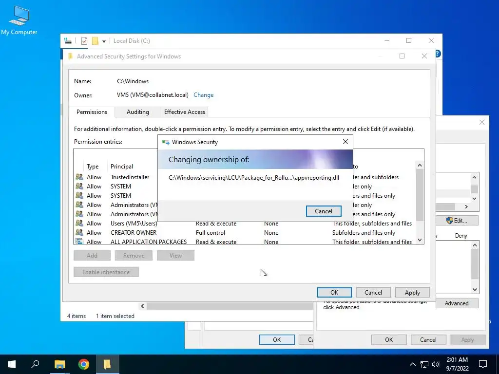Click OK in Advanced Security Settings
This screenshot has width=499, height=374.
334,293
